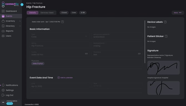Switch to the Devices Used tab
Image resolution: width=186 pixels, height=106 pixels.
tap(47, 13)
